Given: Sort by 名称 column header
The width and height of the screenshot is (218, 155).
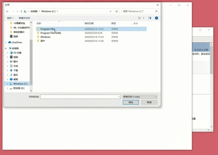Looking at the screenshot, I should (x=39, y=23).
